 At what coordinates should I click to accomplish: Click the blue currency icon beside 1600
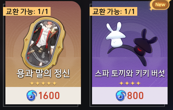(32, 96)
